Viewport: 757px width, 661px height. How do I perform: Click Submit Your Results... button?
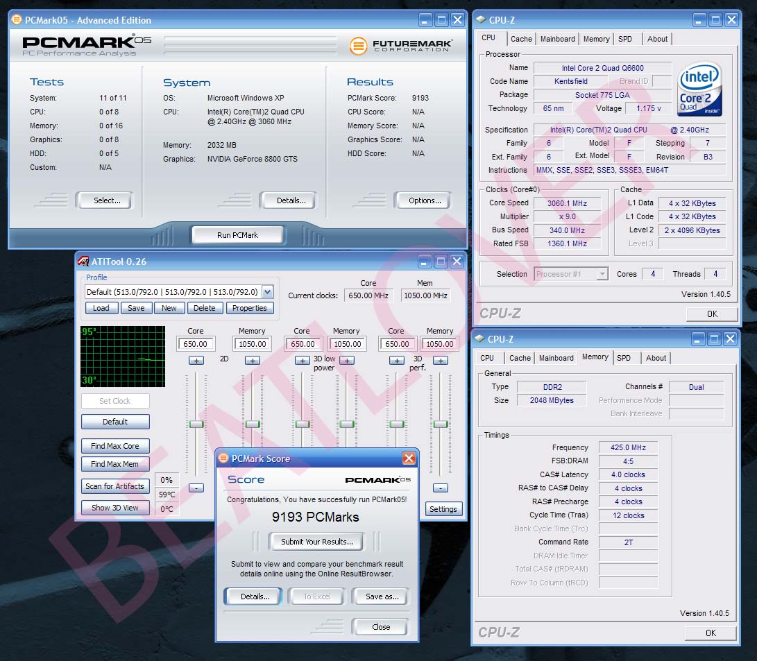click(x=316, y=541)
